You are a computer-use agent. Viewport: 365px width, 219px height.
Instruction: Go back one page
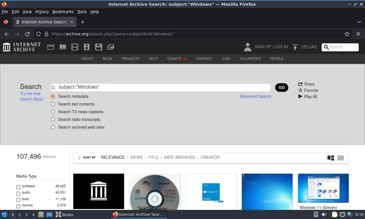[7, 34]
